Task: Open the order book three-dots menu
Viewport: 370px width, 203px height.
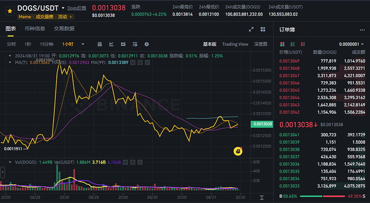Action: [362, 30]
